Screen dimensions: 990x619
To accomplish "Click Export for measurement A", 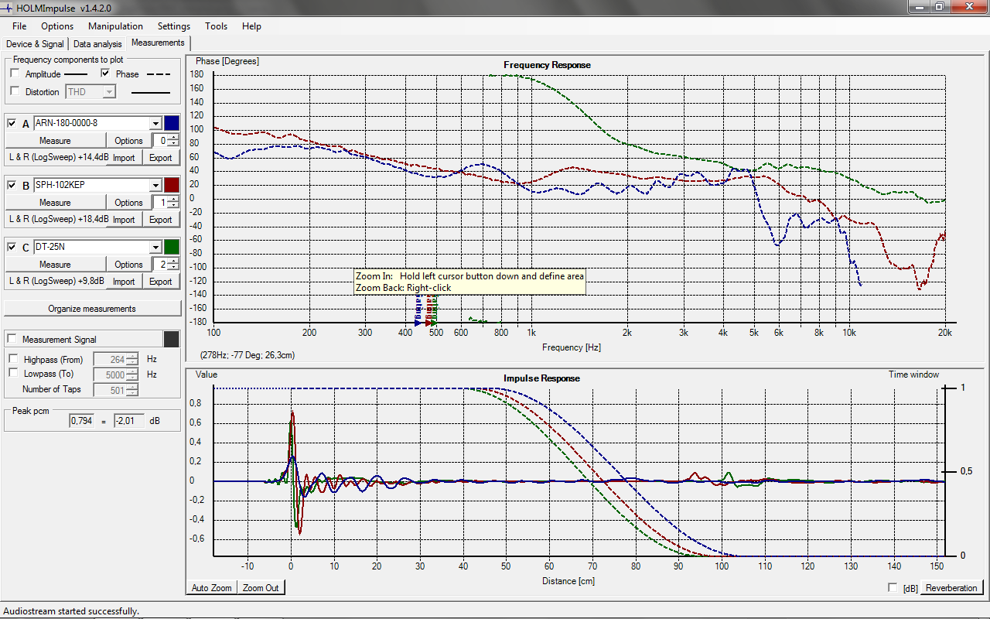I will tap(161, 158).
